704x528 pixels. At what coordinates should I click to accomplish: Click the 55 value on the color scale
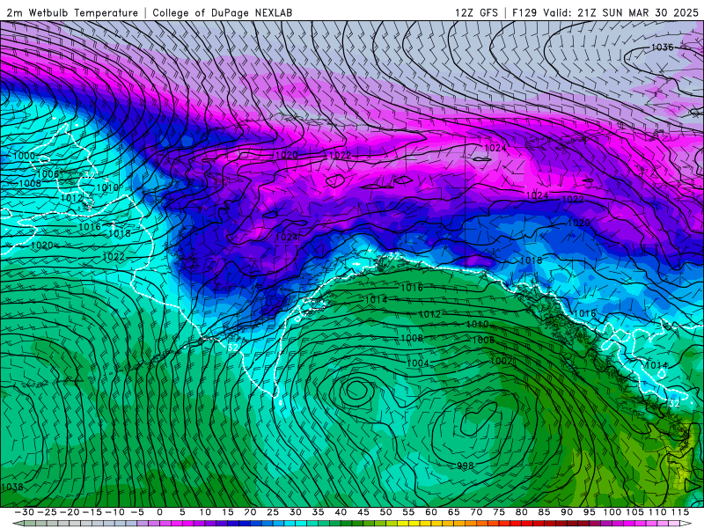tap(408, 512)
